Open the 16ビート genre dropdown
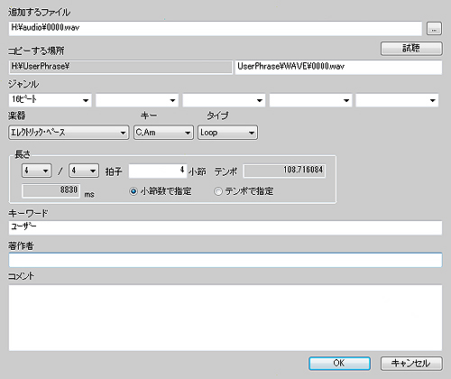The width and height of the screenshot is (451, 379). click(50, 100)
